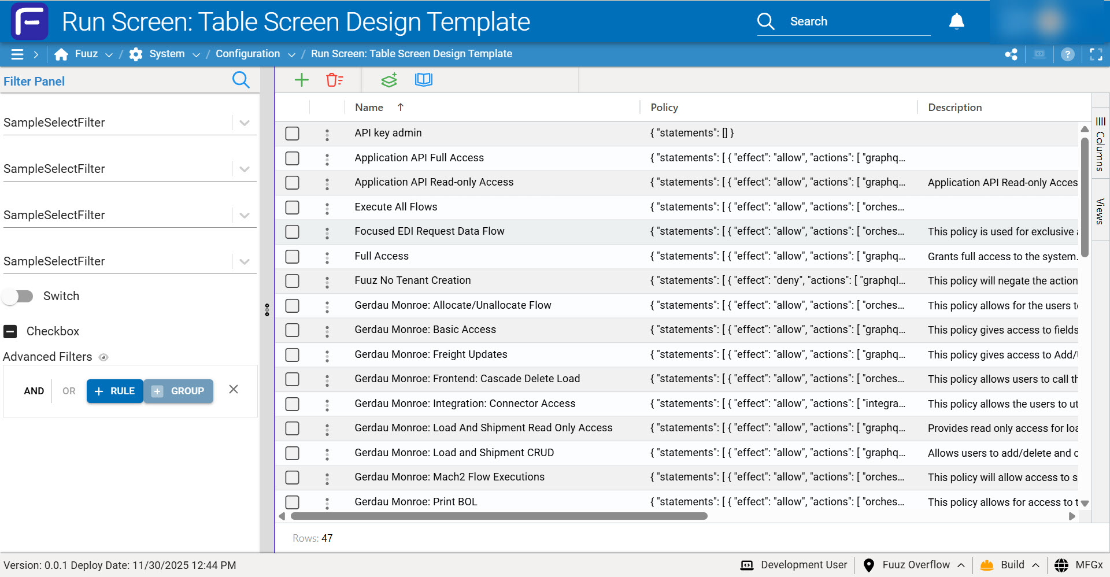Image resolution: width=1110 pixels, height=577 pixels.
Task: Click the blue open book icon
Action: 423,80
